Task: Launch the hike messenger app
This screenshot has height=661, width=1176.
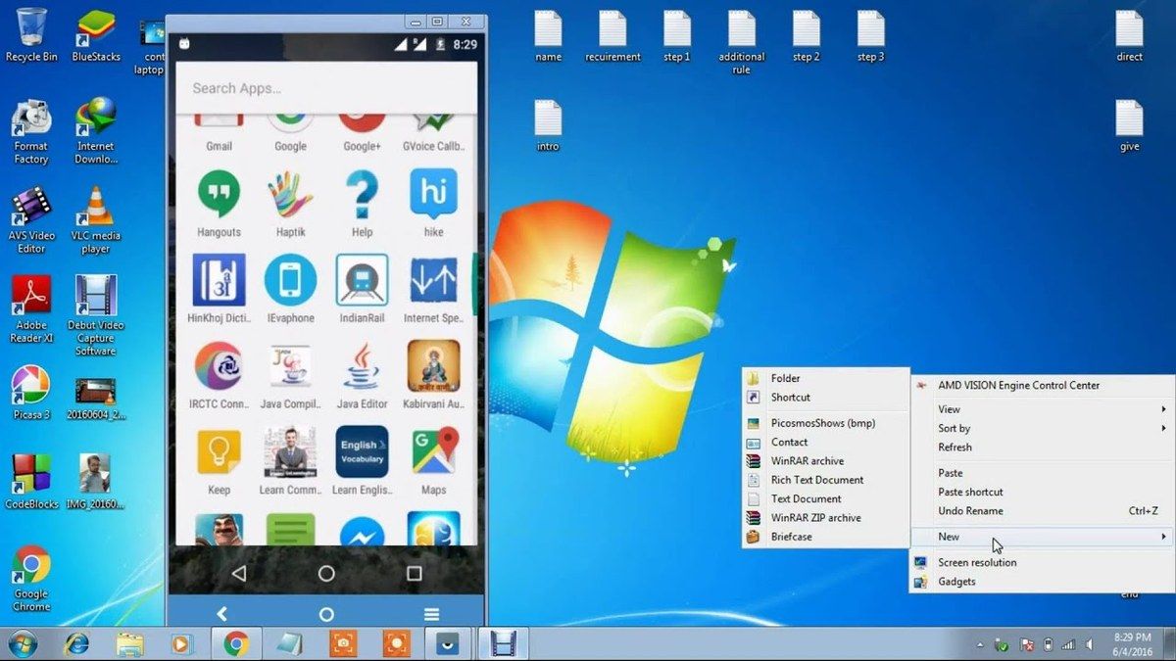Action: [433, 203]
